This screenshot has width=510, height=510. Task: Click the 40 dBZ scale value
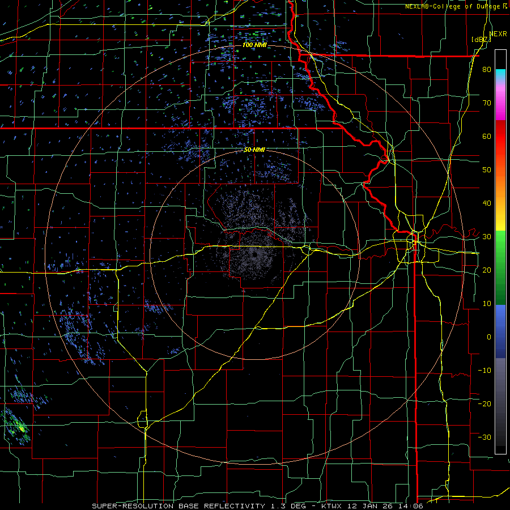point(487,203)
